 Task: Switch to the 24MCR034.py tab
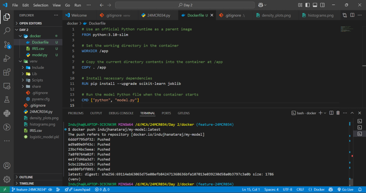(x=159, y=15)
